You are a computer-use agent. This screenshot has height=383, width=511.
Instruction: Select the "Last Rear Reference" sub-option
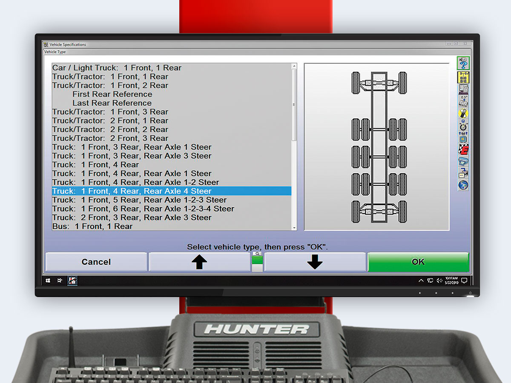(112, 103)
